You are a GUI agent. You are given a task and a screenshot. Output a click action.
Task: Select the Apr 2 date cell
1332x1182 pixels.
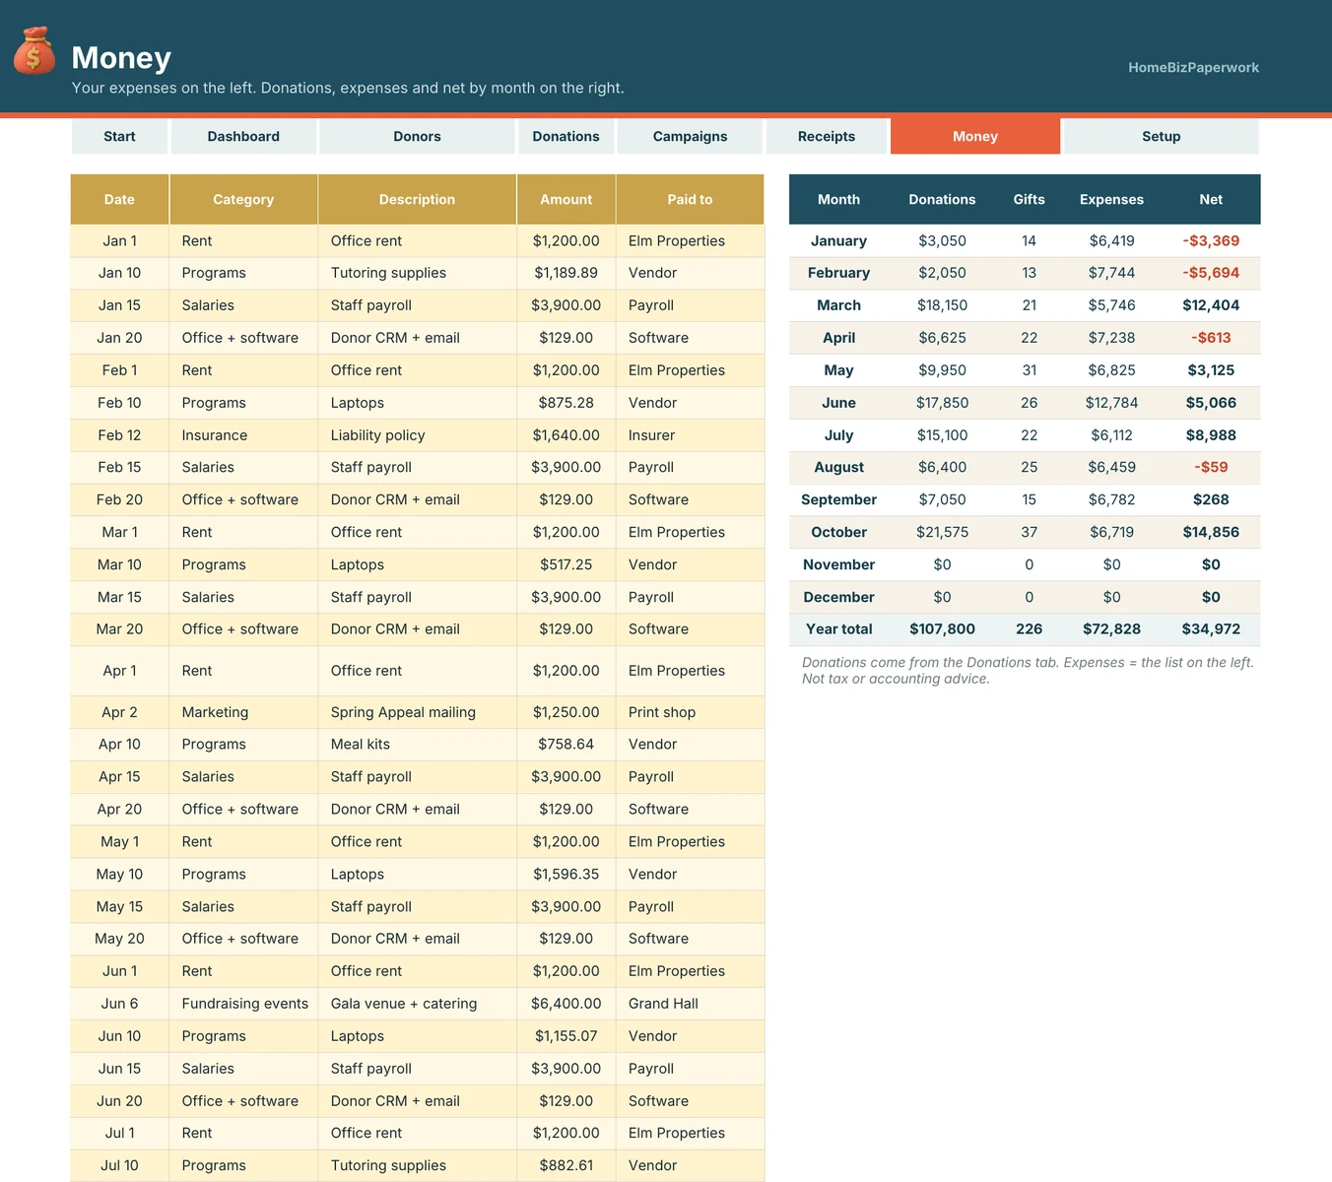tap(119, 712)
